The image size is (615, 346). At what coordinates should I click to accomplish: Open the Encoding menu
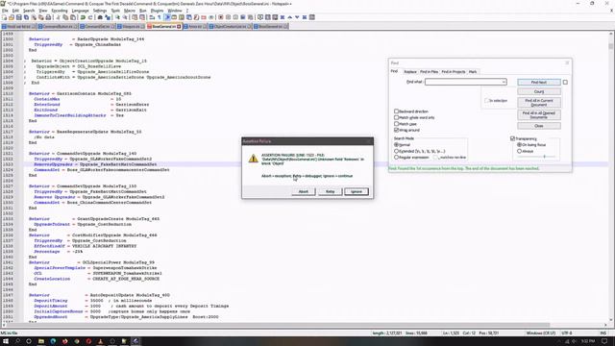(60, 11)
